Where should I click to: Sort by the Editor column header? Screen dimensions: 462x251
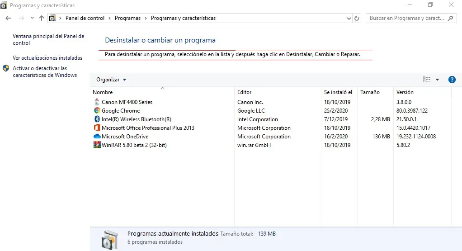point(244,92)
